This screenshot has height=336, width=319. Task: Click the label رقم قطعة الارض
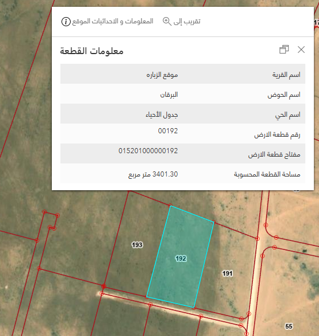pyautogui.click(x=277, y=135)
